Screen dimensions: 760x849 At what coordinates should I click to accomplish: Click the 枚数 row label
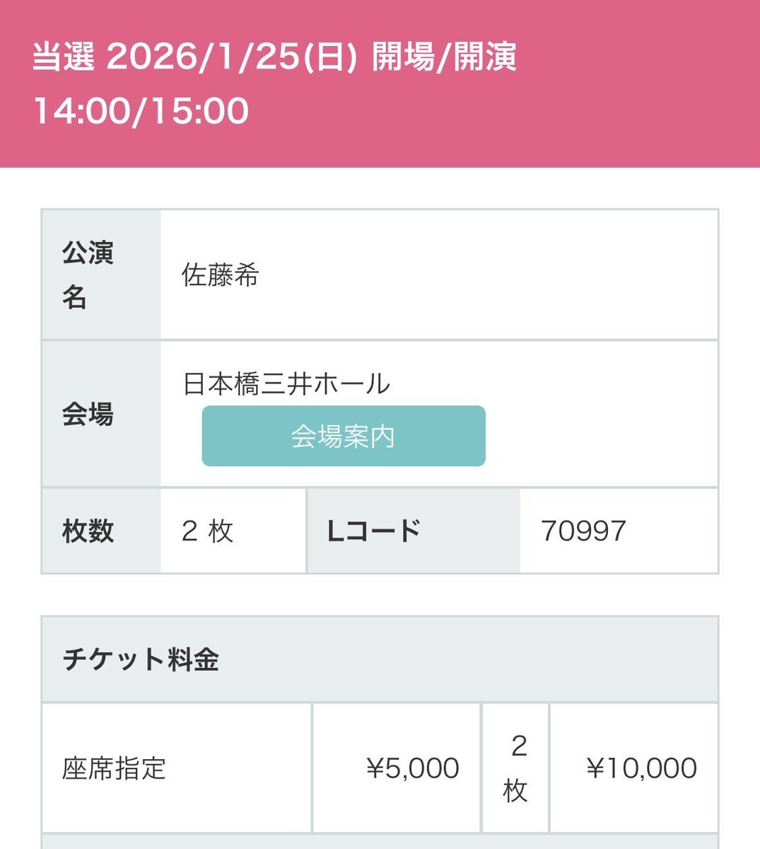(88, 531)
